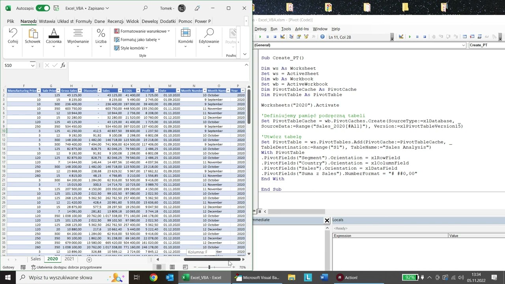
Task: Add a new sheet with plus button
Action: pyautogui.click(x=89, y=260)
